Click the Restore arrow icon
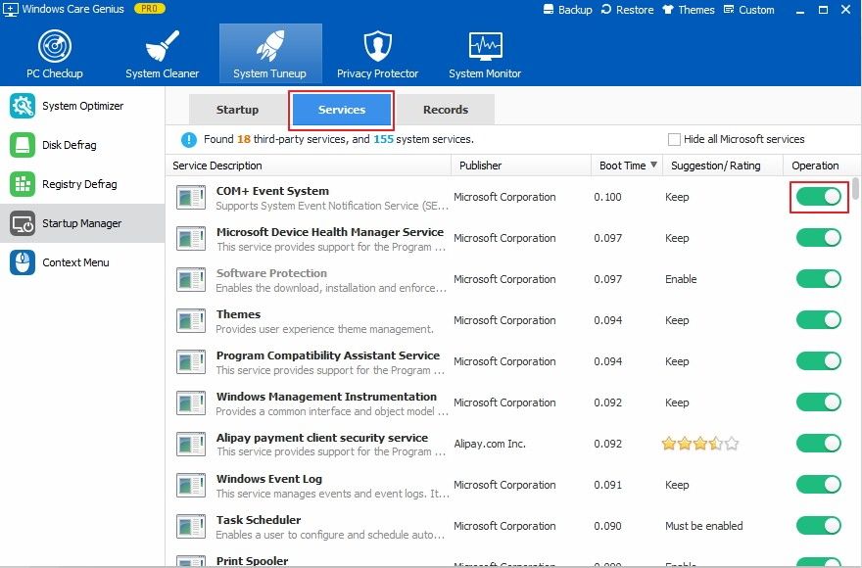The image size is (862, 568). 606,10
